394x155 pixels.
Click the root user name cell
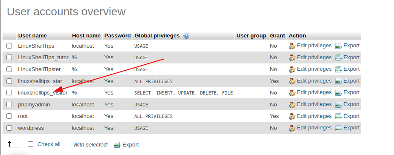pyautogui.click(x=23, y=116)
